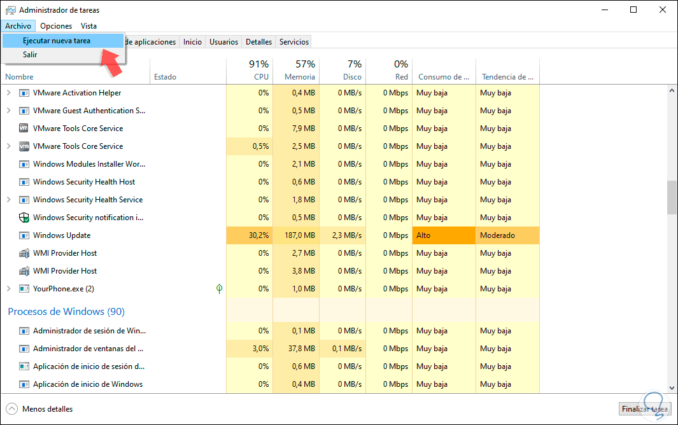The width and height of the screenshot is (678, 425).
Task: Collapse details with the Menos detalles arrow
Action: coord(11,409)
